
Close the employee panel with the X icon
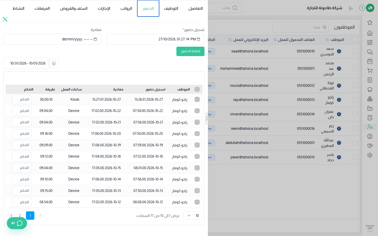(x=5, y=19)
